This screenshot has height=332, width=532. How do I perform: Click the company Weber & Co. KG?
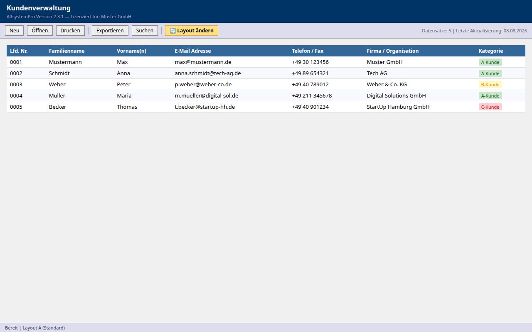pos(387,84)
